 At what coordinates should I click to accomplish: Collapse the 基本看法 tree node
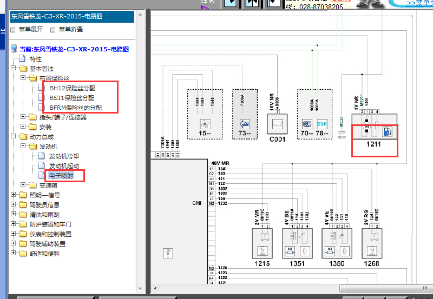[x=13, y=68]
